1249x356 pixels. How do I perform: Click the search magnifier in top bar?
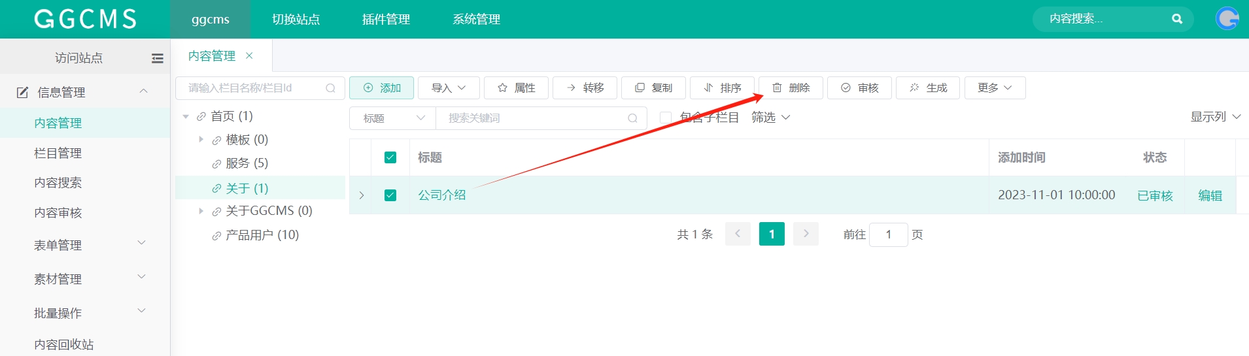click(x=1177, y=19)
